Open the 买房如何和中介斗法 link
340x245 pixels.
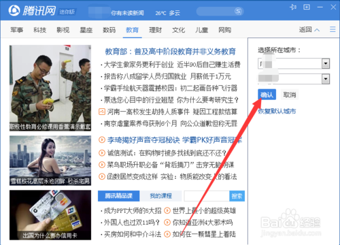pyautogui.click(x=133, y=234)
